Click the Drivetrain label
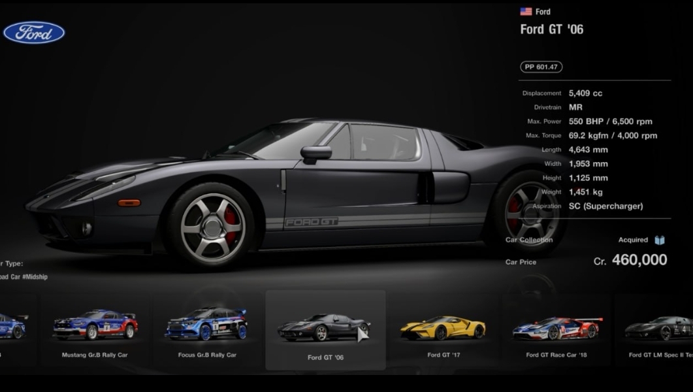The image size is (693, 392). coord(547,107)
